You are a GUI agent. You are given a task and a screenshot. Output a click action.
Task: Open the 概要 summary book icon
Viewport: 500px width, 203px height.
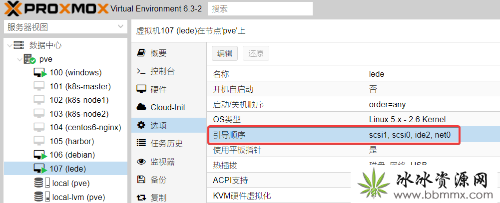point(141,53)
